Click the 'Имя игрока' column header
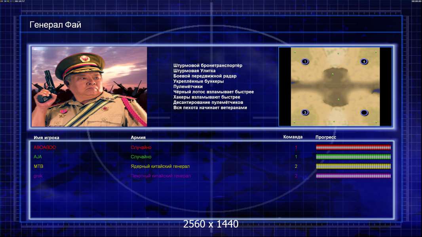The height and width of the screenshot is (237, 422). click(46, 138)
